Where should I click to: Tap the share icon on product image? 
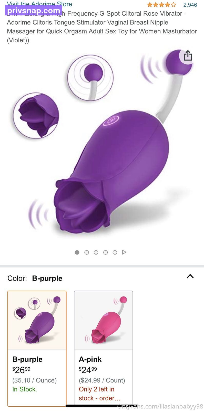tap(188, 56)
